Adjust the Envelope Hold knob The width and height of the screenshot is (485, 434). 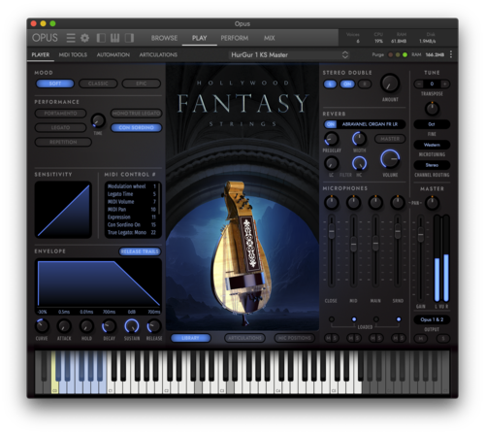[x=86, y=326]
